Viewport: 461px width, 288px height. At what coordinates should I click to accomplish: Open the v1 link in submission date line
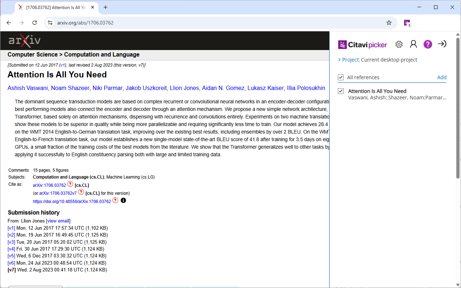(63, 65)
